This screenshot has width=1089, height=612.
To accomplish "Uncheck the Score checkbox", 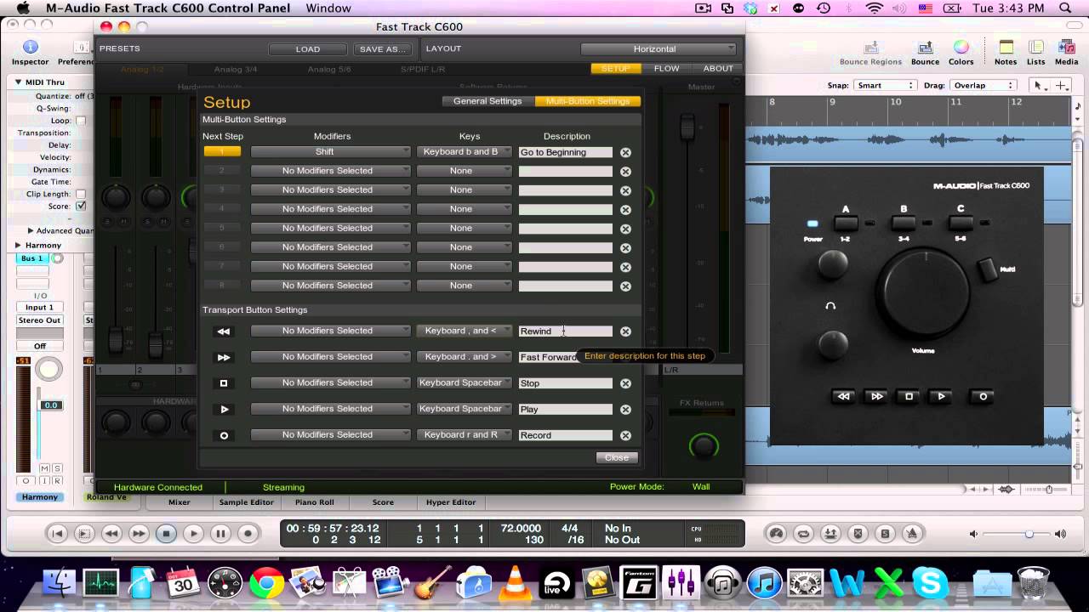I will tap(81, 207).
